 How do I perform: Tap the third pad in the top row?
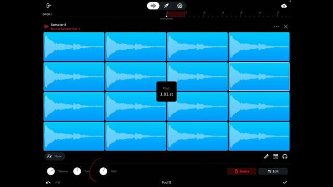197,47
